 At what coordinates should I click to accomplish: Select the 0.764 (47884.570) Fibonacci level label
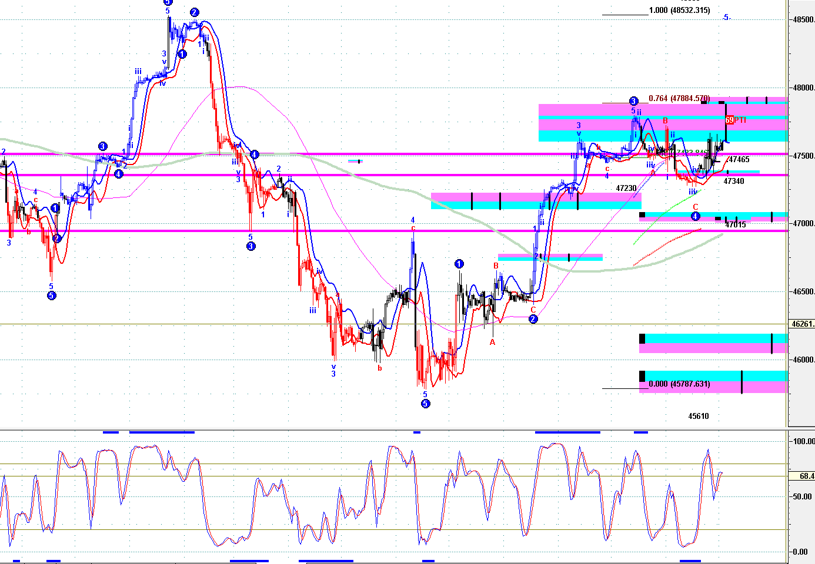point(679,99)
